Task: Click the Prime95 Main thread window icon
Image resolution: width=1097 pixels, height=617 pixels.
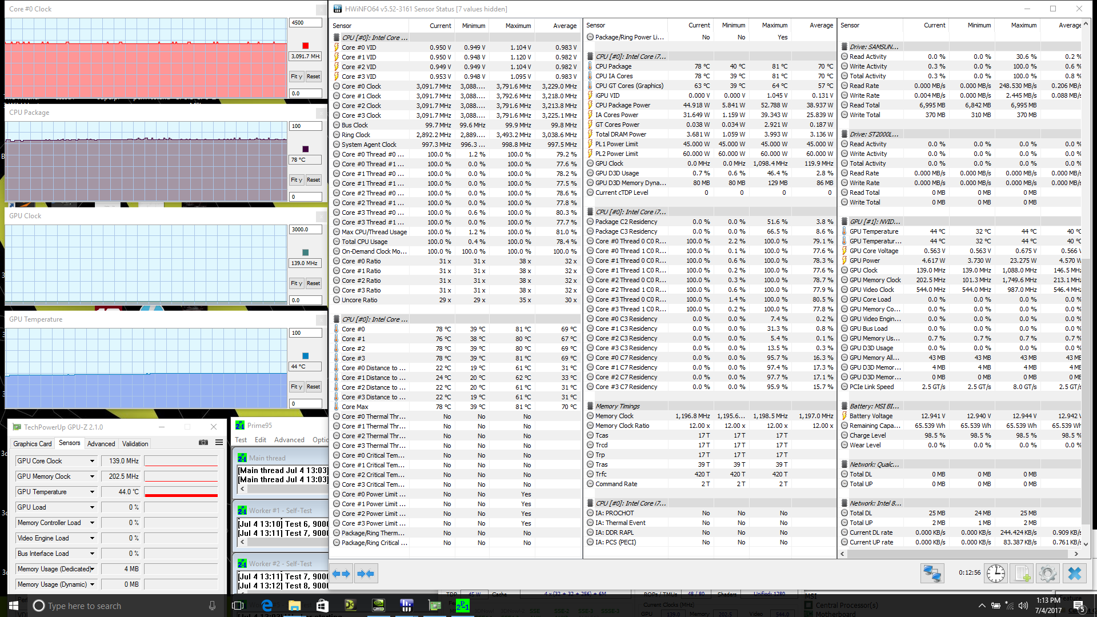Action: (x=242, y=458)
